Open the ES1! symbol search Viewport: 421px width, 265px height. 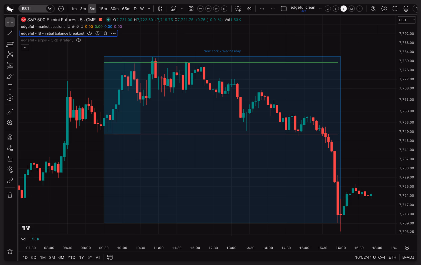point(33,9)
